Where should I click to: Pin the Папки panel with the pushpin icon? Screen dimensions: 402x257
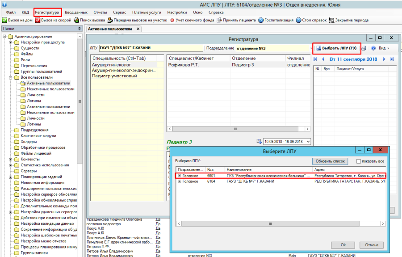click(80, 29)
